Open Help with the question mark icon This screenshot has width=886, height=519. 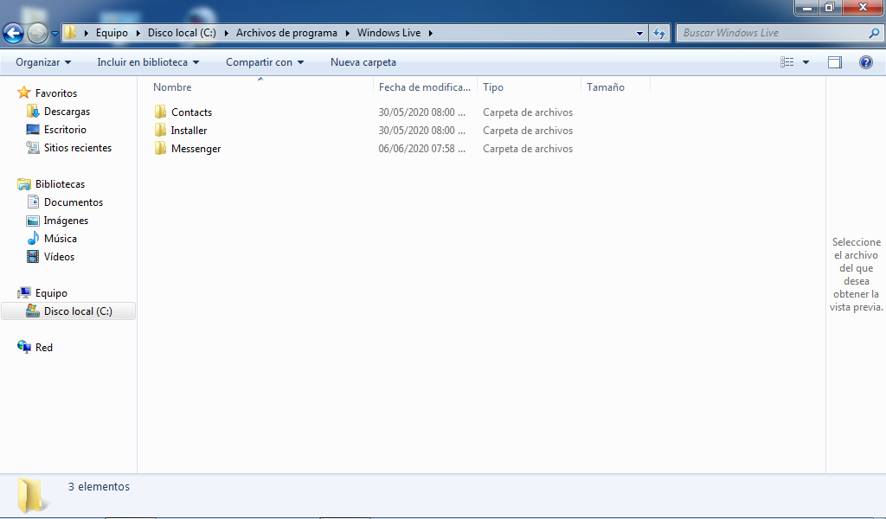865,62
